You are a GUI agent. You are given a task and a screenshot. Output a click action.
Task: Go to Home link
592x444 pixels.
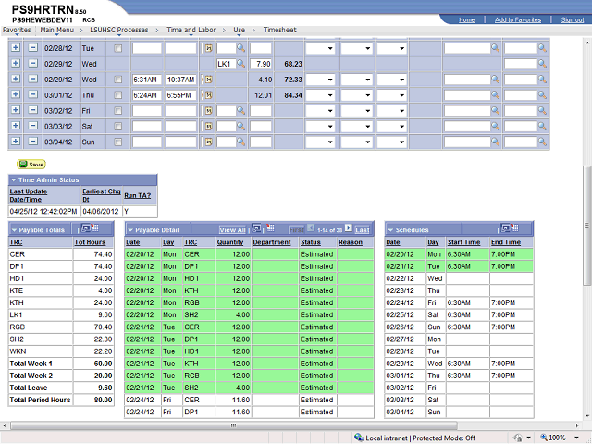[x=466, y=19]
